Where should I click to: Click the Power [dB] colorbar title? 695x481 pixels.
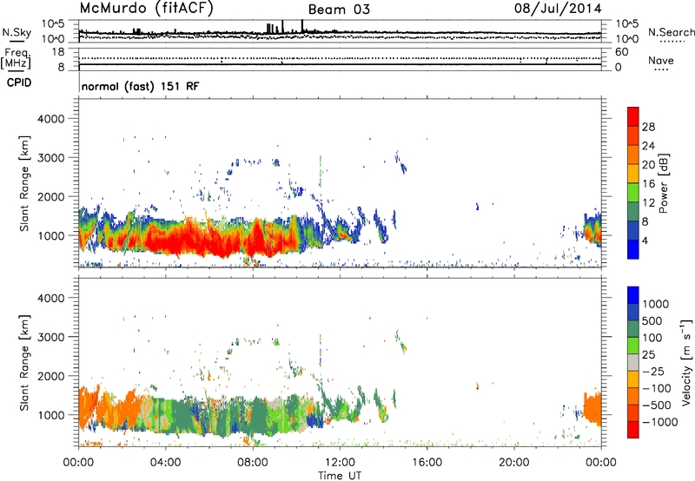(663, 183)
